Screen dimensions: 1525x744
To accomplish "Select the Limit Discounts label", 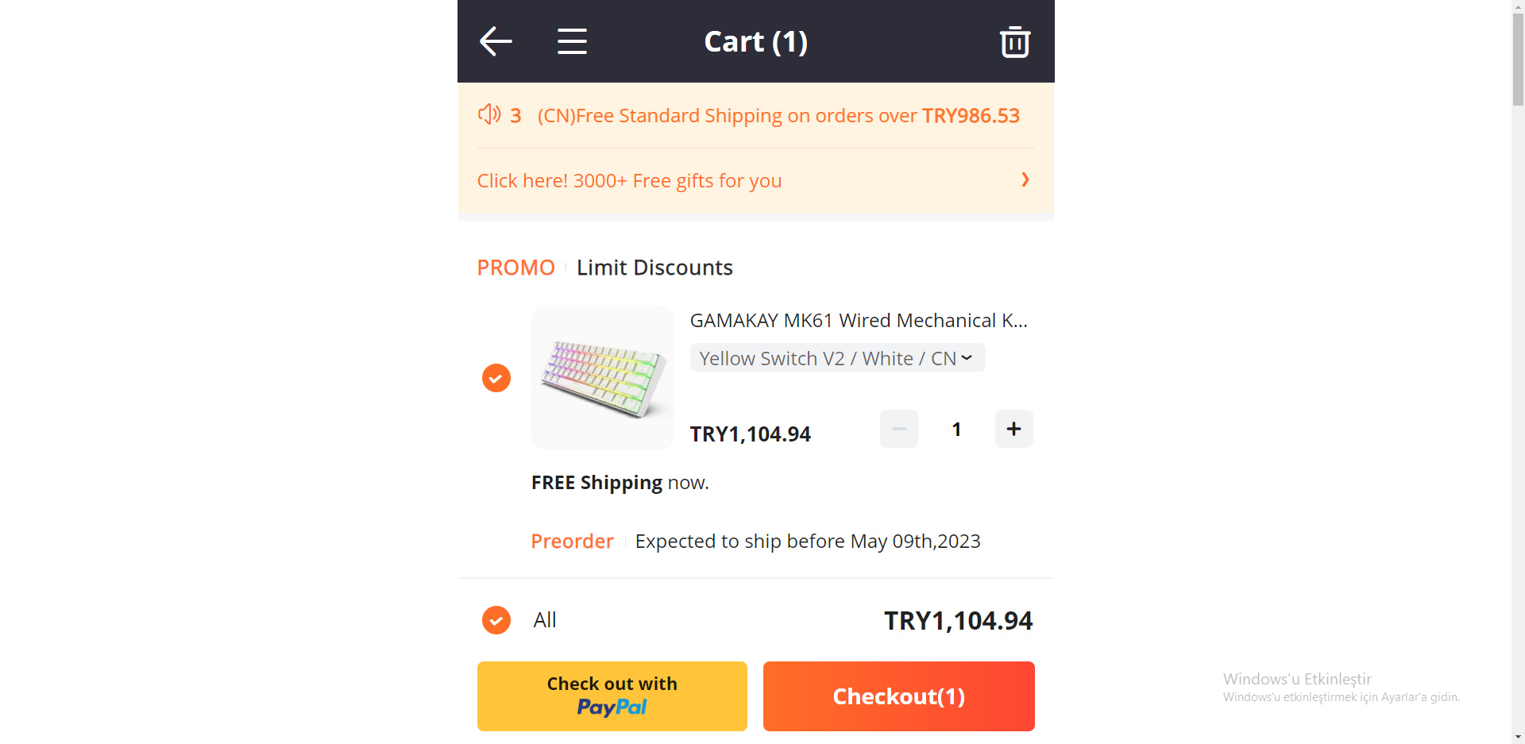I will 654,268.
